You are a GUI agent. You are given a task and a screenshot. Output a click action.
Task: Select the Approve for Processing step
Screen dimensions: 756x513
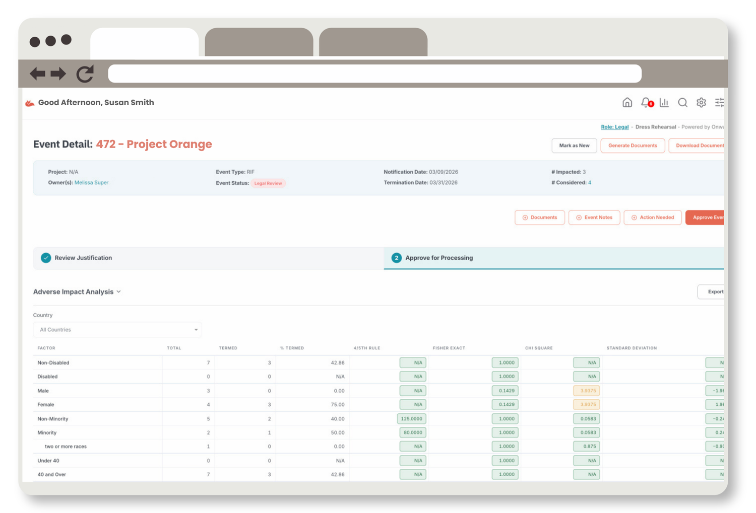[554, 258]
